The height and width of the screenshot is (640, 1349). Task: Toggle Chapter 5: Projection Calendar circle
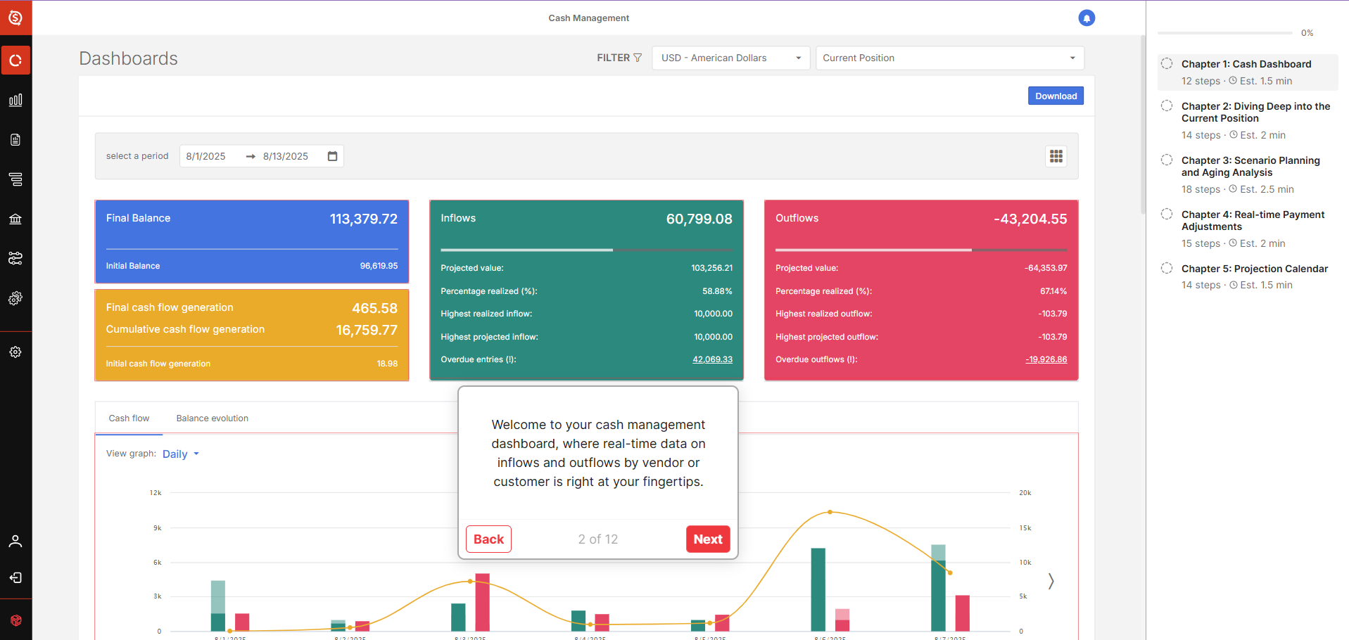[x=1167, y=269]
